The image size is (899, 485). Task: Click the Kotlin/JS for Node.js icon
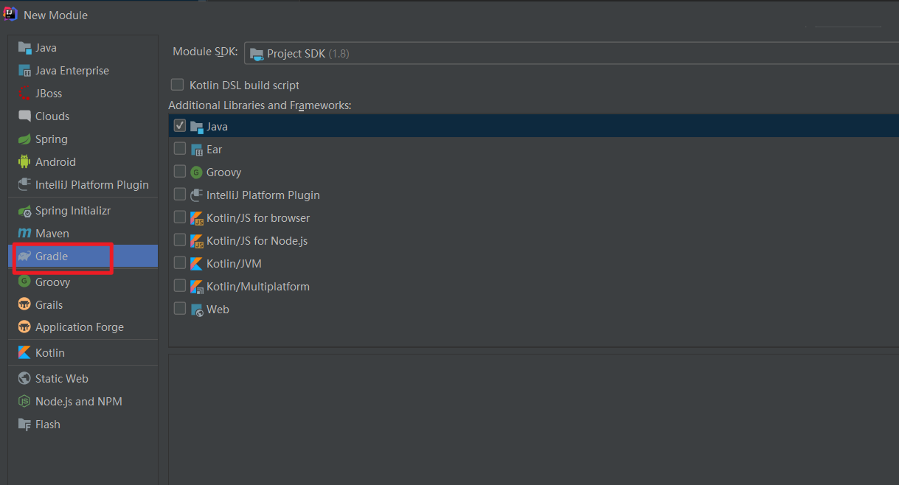196,241
